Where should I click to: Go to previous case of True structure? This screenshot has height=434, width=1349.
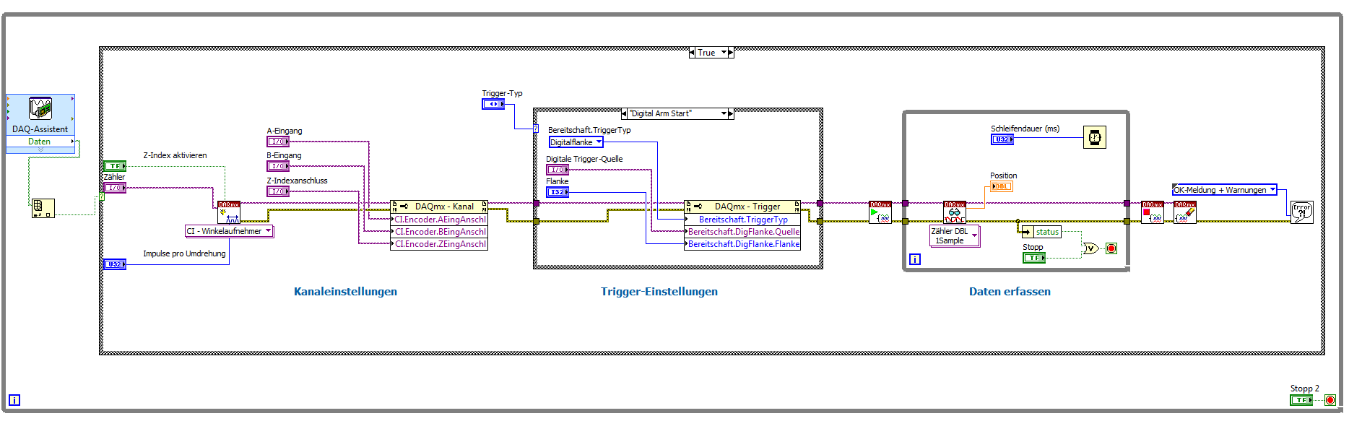point(692,53)
